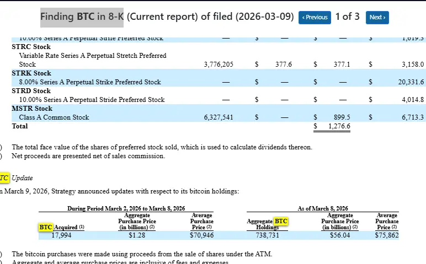Select the 'total face value' footnote text
This screenshot has width=426, height=264.
(x=162, y=147)
